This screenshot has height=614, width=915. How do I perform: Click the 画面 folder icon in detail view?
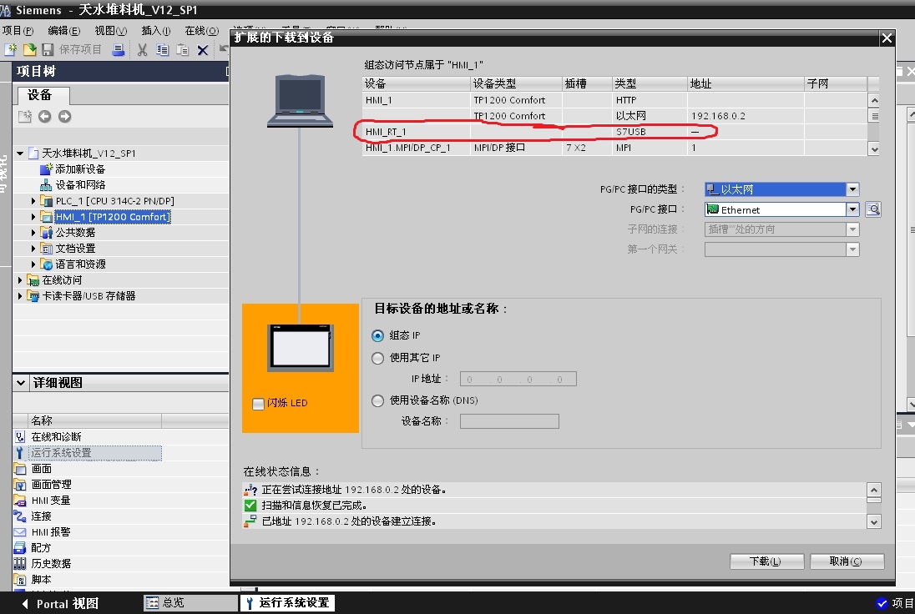click(x=20, y=469)
